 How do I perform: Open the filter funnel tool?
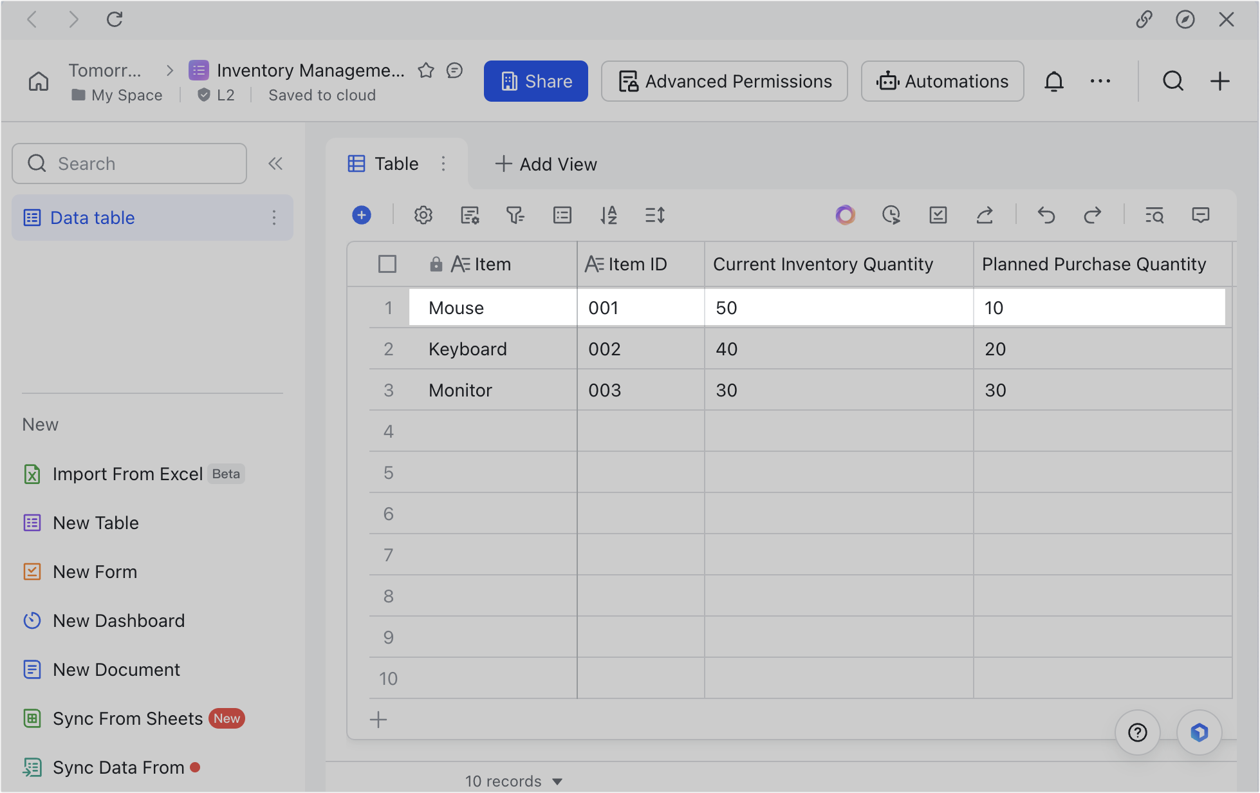point(515,215)
